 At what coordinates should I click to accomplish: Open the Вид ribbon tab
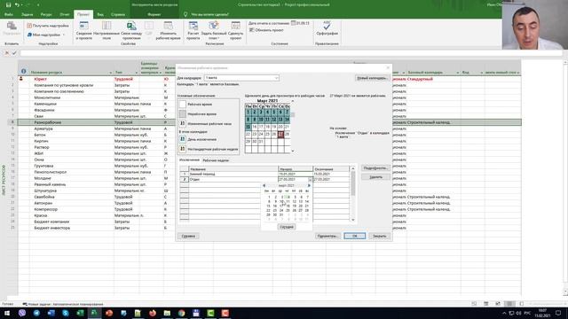pos(100,14)
